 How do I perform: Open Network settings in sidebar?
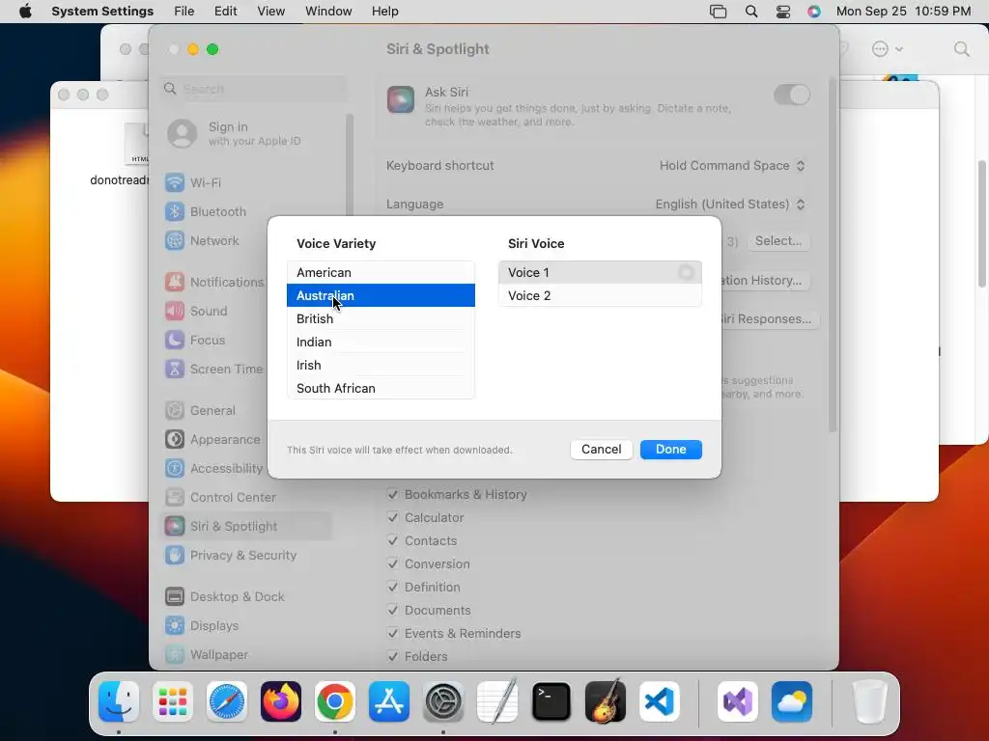point(247,240)
